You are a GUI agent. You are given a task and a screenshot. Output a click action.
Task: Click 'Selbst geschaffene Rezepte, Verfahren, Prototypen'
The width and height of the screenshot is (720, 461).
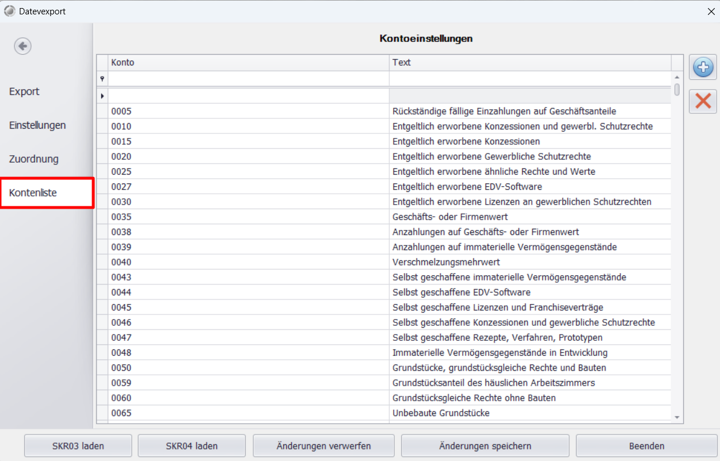point(498,337)
